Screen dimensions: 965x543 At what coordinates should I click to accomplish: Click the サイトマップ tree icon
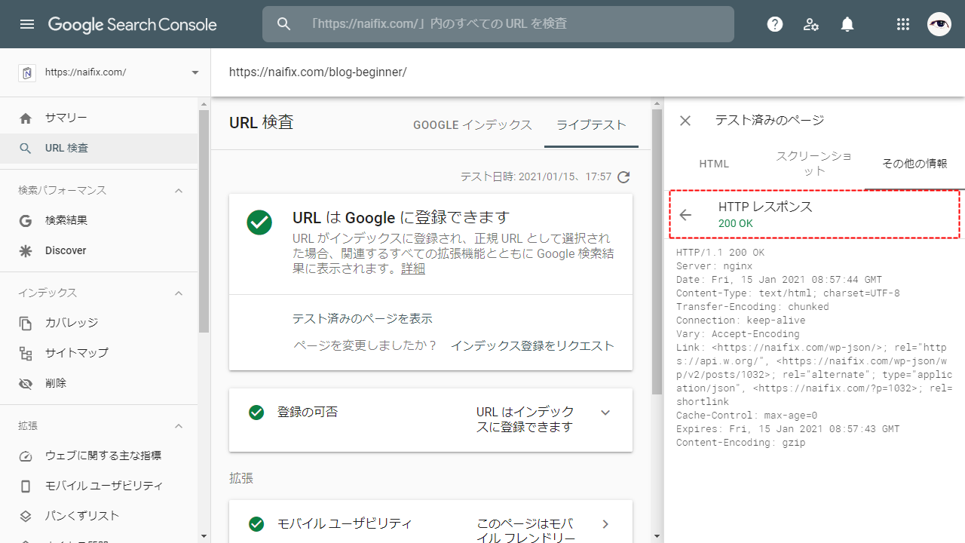pos(26,354)
